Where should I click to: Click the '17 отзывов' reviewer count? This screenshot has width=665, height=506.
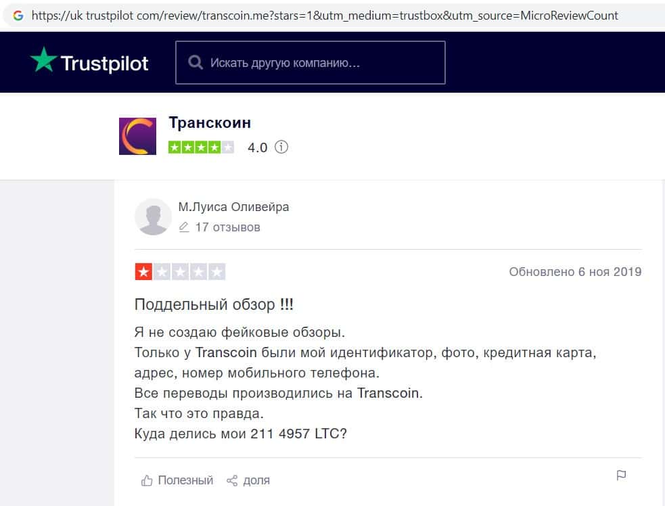click(x=227, y=227)
